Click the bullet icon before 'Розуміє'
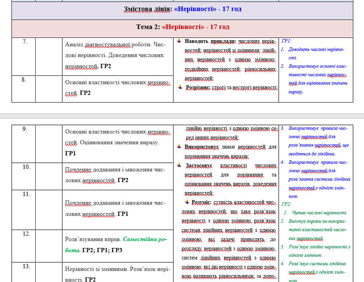 tap(187, 202)
